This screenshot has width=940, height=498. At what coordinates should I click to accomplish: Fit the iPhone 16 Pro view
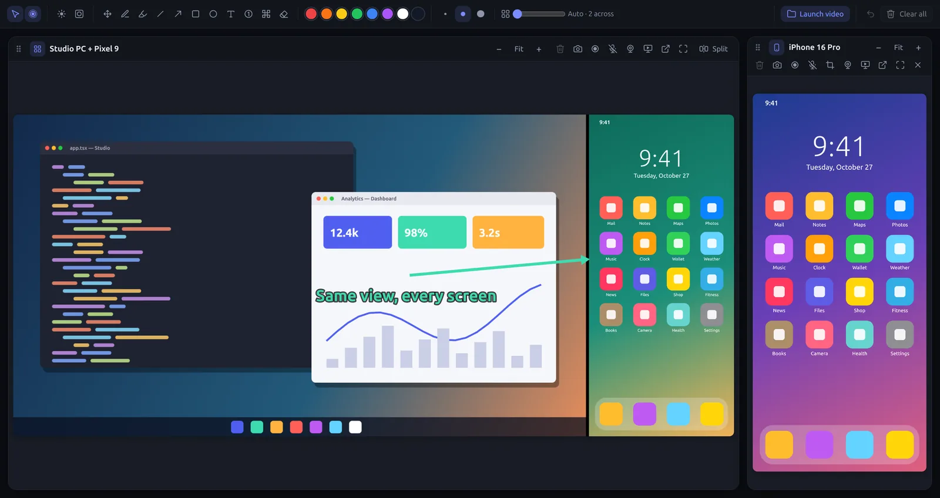[898, 48]
